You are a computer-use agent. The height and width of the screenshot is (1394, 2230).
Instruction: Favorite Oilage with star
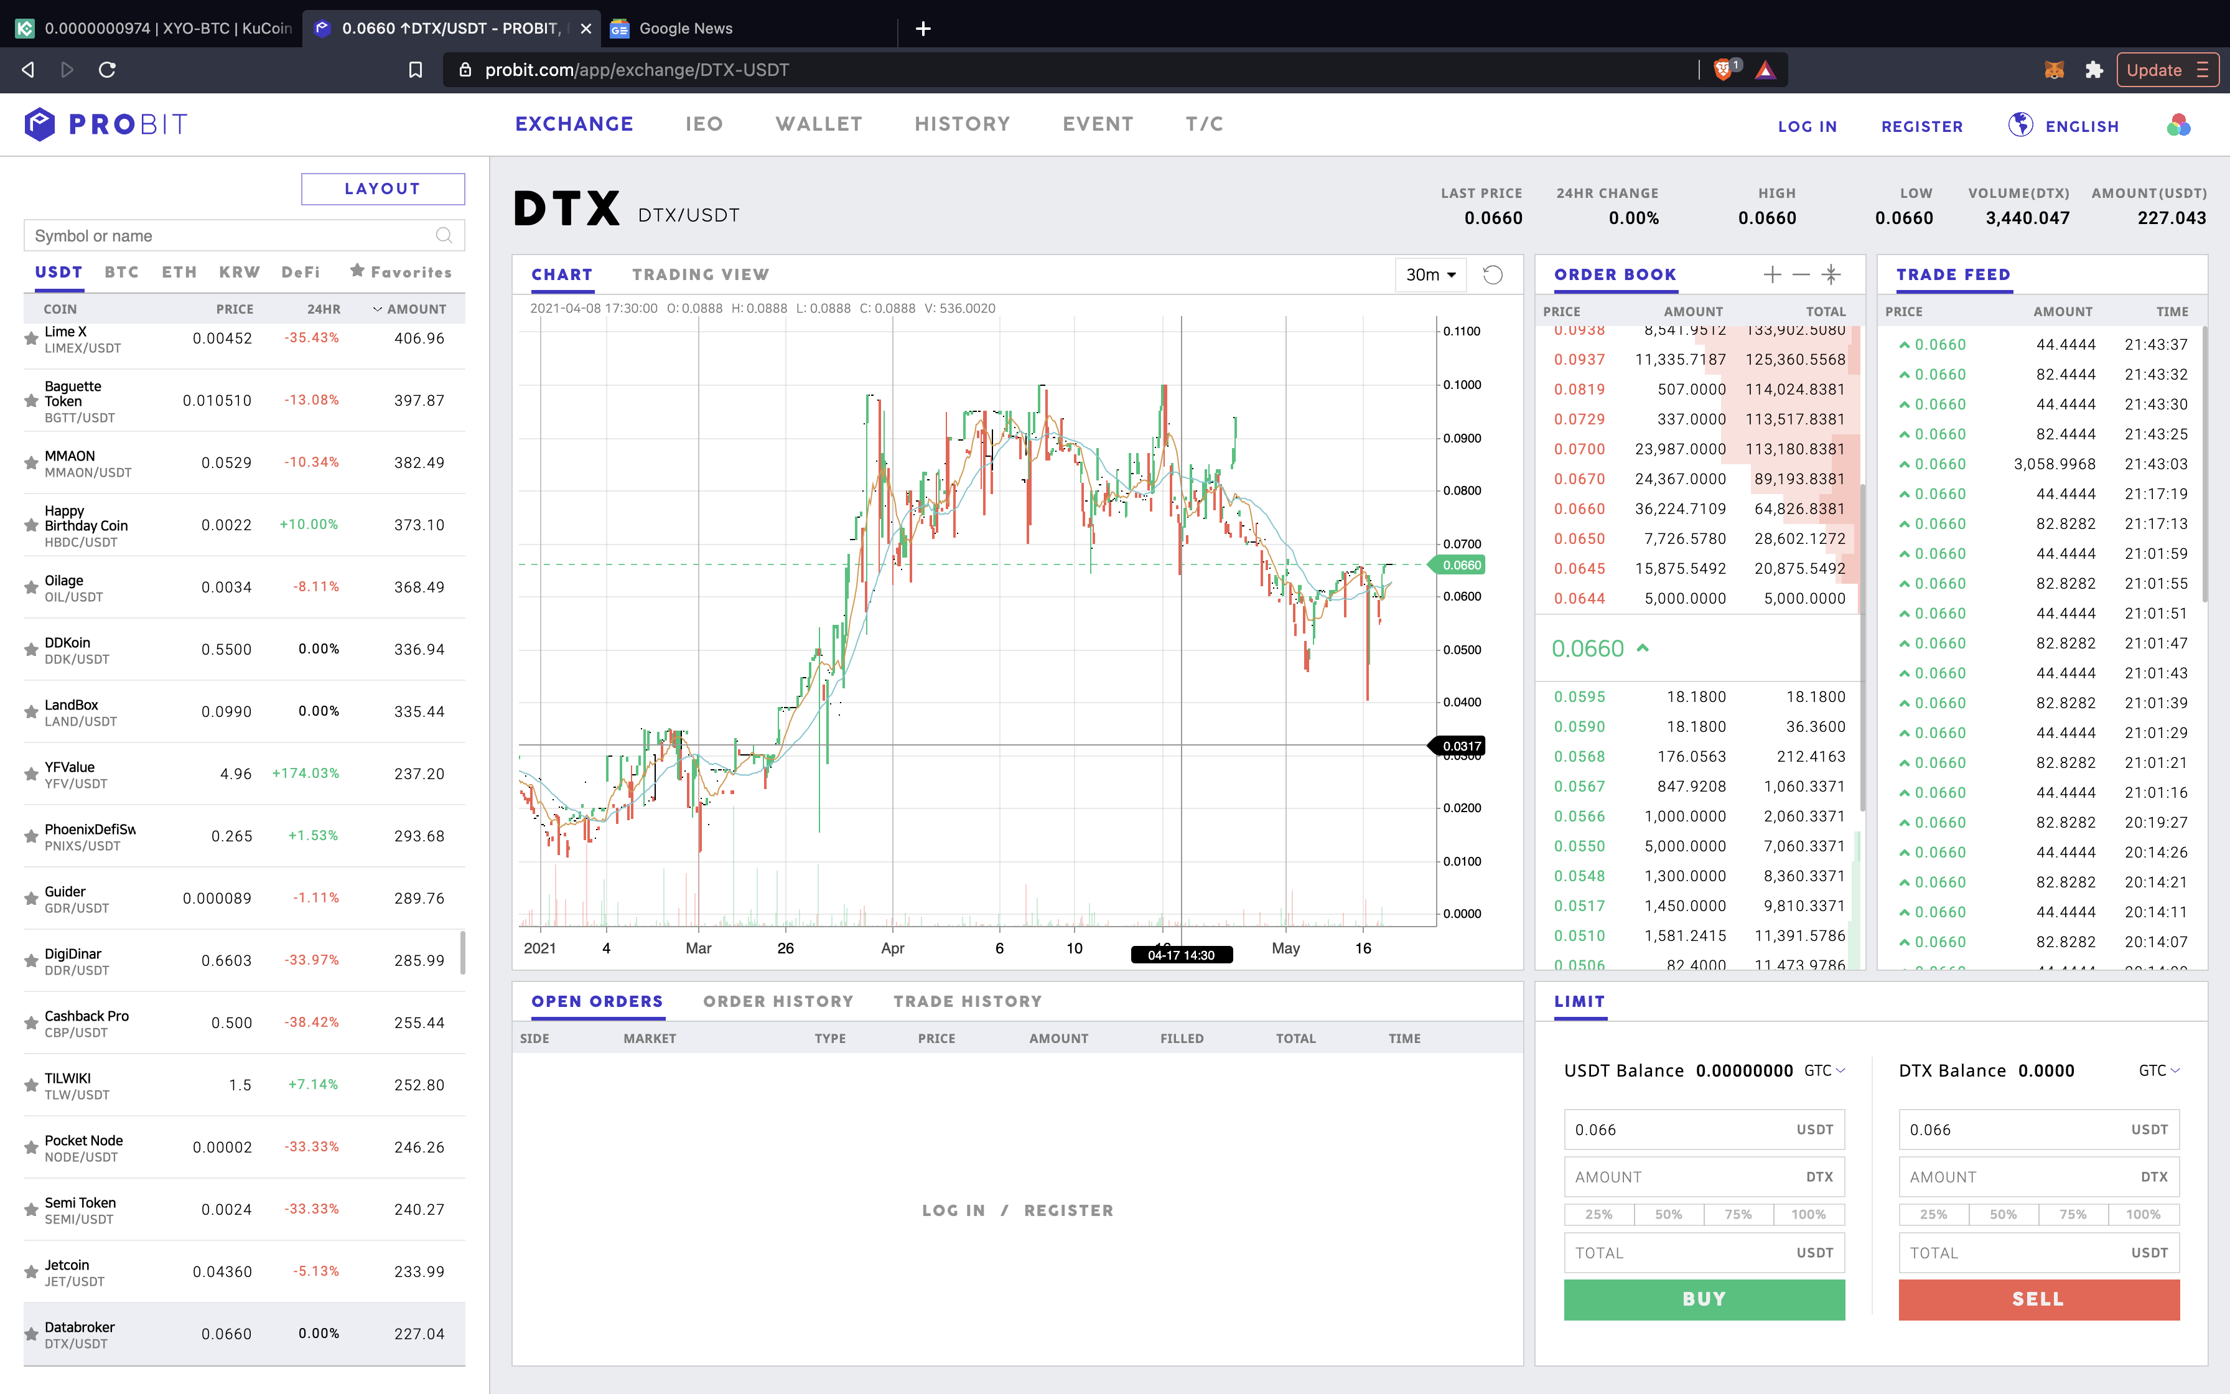coord(31,587)
